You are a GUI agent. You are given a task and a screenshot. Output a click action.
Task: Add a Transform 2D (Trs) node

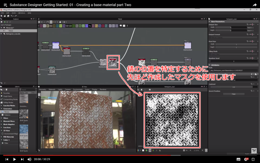point(100,26)
